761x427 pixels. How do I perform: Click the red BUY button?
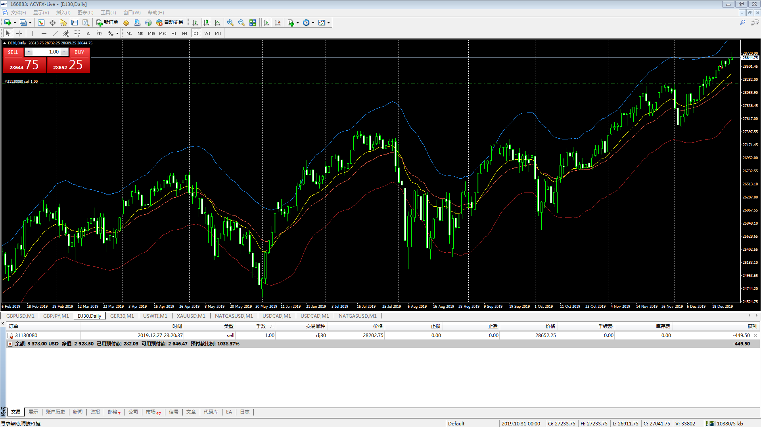[x=79, y=52]
